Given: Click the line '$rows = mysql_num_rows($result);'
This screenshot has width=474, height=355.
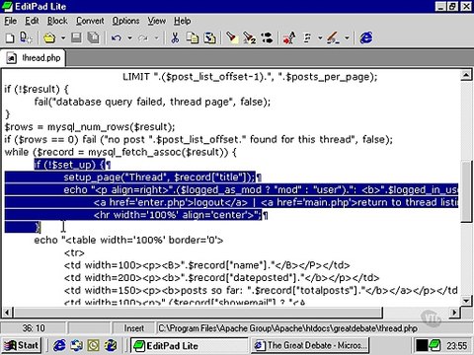Looking at the screenshot, I should tap(90, 127).
